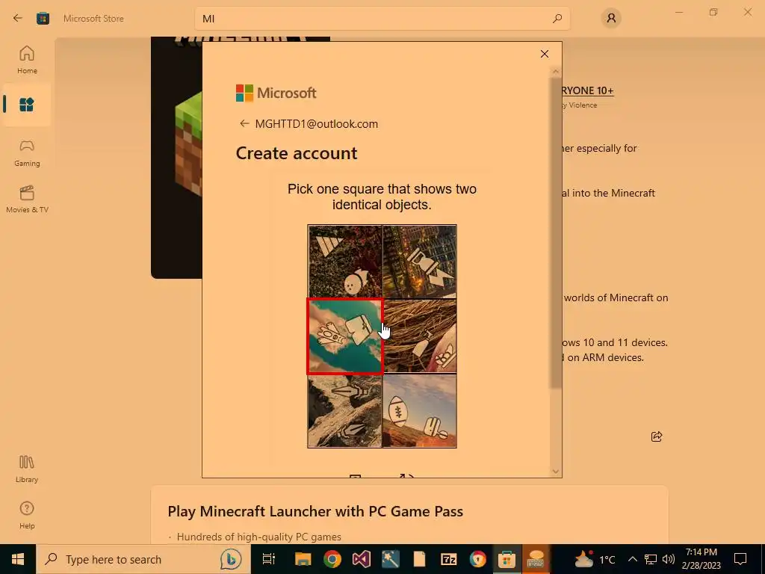Open the user profile icon
Screen dimensions: 765x574
(611, 19)
